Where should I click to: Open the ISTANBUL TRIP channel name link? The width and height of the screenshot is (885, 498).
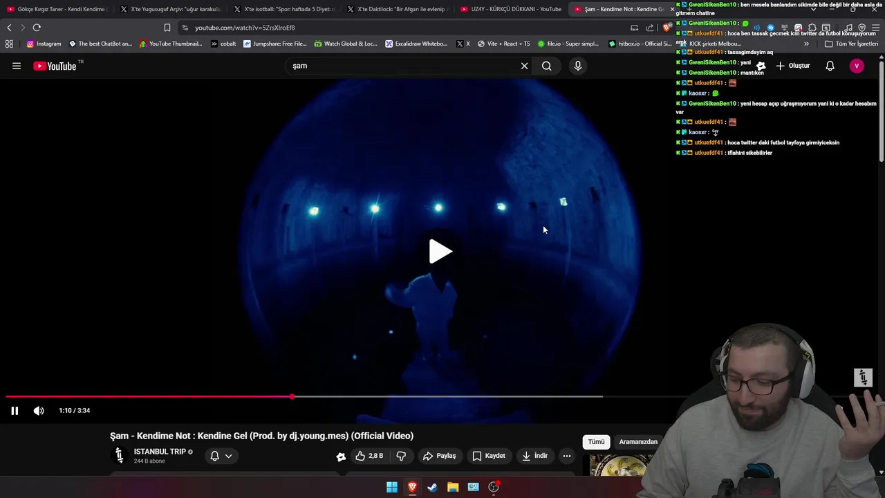pos(160,452)
